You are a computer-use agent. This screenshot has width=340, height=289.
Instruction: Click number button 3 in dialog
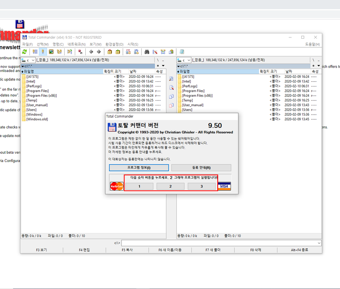[201, 186]
